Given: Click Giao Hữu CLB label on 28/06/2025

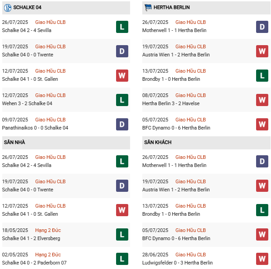Looking at the screenshot, I should coord(190,255).
